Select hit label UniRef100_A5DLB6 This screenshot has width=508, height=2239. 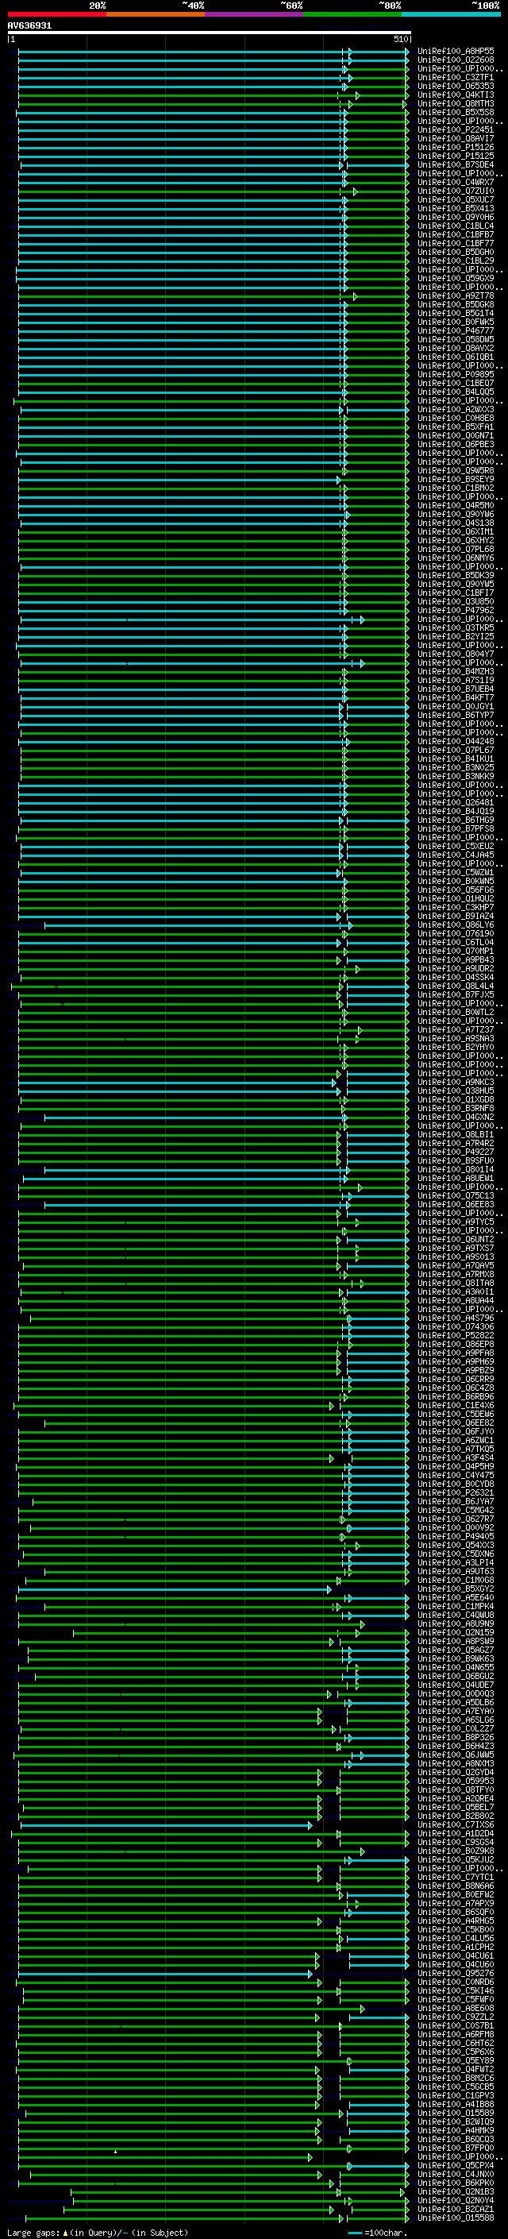(456, 1703)
